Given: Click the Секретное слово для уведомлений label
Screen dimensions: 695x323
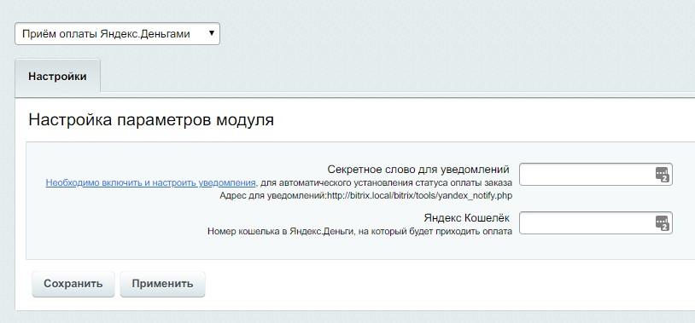Looking at the screenshot, I should tap(418, 170).
